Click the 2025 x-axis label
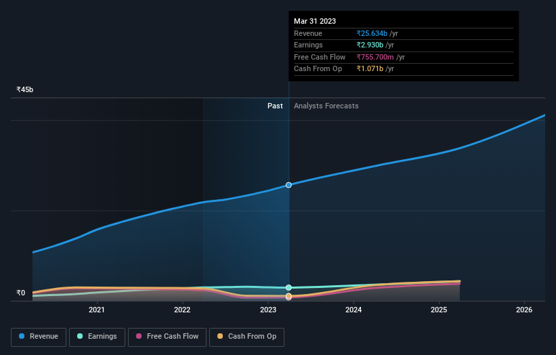 coord(439,310)
